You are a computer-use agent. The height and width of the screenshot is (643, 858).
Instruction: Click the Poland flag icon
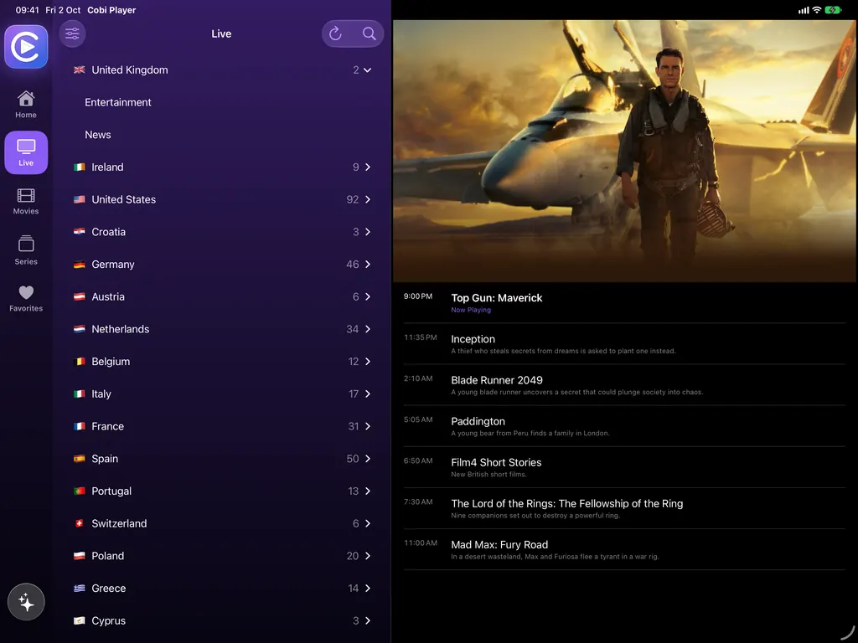[80, 556]
